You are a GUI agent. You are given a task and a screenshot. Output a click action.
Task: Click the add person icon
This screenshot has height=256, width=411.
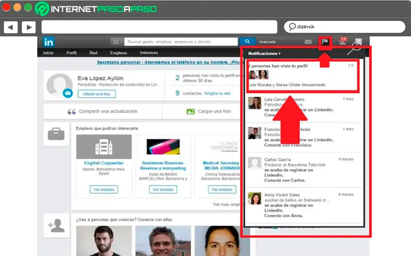(56, 225)
